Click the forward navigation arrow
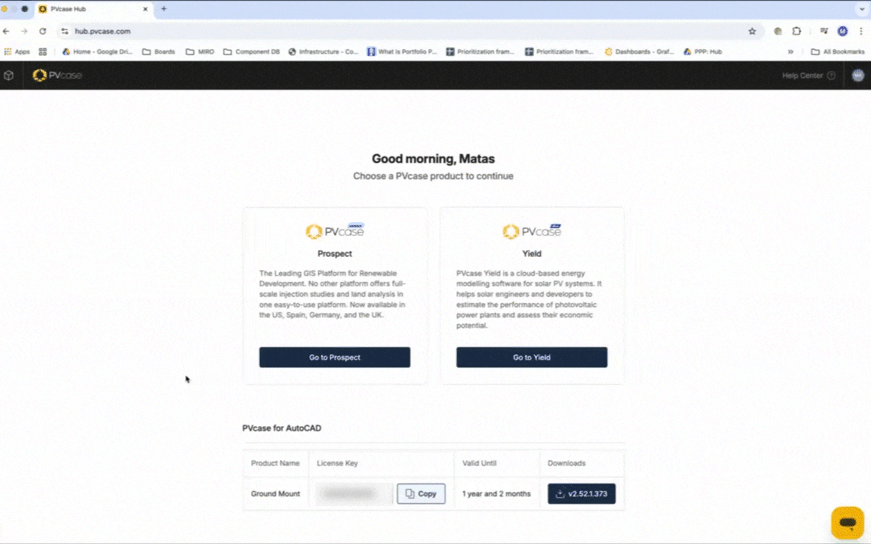The height and width of the screenshot is (544, 871). [24, 31]
